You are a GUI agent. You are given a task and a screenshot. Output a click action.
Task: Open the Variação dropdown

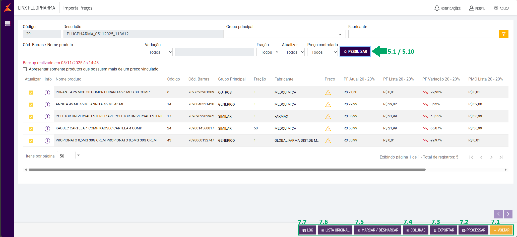[159, 52]
